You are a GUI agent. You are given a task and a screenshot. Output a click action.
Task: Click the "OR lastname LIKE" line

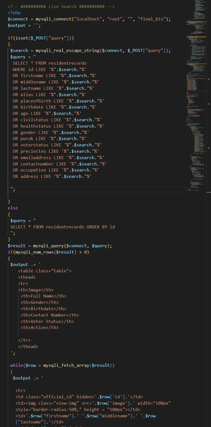tap(54, 88)
